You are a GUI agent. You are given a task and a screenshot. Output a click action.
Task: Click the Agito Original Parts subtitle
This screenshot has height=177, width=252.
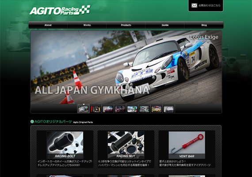tap(83, 122)
